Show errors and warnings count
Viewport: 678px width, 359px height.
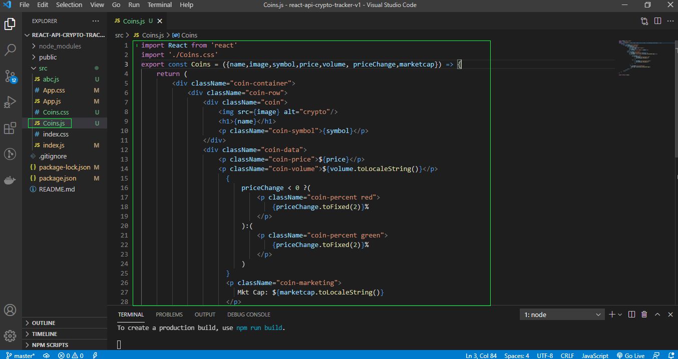coord(71,355)
